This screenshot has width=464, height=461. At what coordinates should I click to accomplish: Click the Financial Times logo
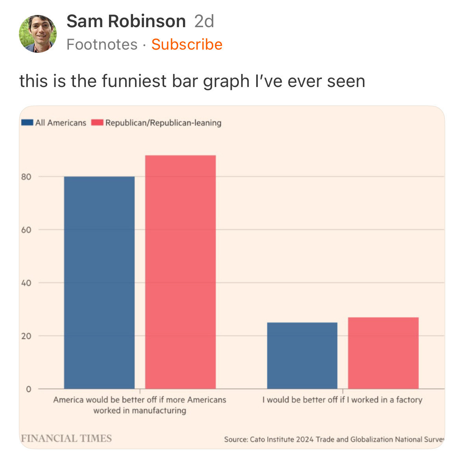pyautogui.click(x=67, y=439)
